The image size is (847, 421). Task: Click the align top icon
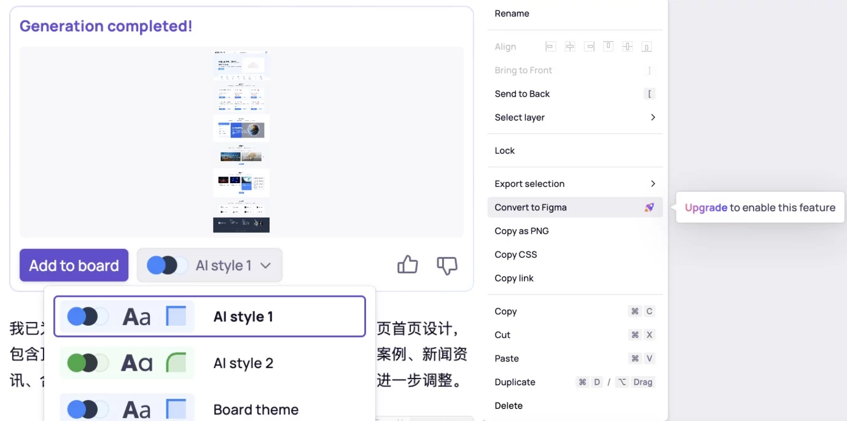coord(608,47)
